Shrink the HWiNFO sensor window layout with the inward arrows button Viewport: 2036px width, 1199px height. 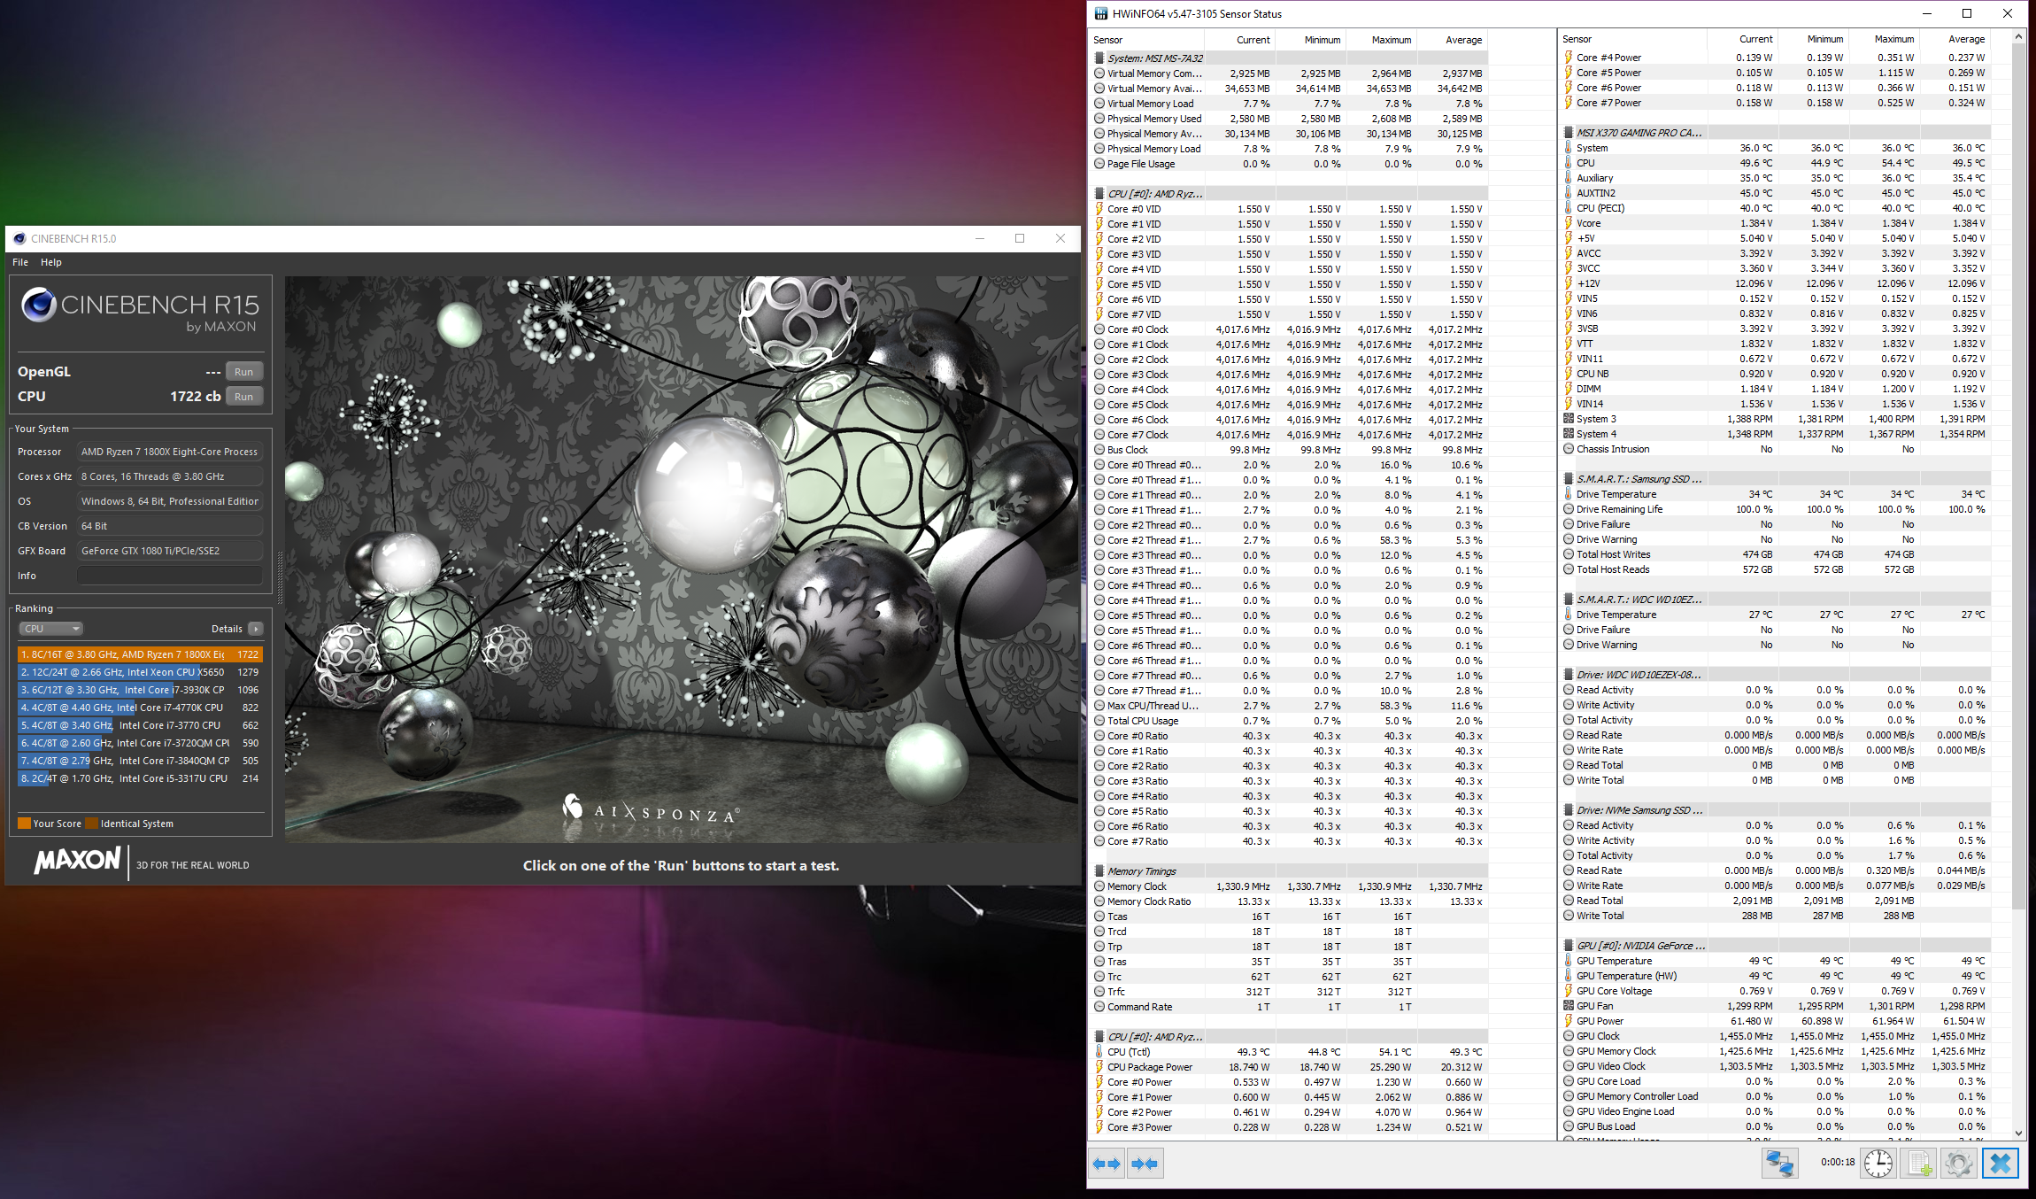click(x=1145, y=1164)
